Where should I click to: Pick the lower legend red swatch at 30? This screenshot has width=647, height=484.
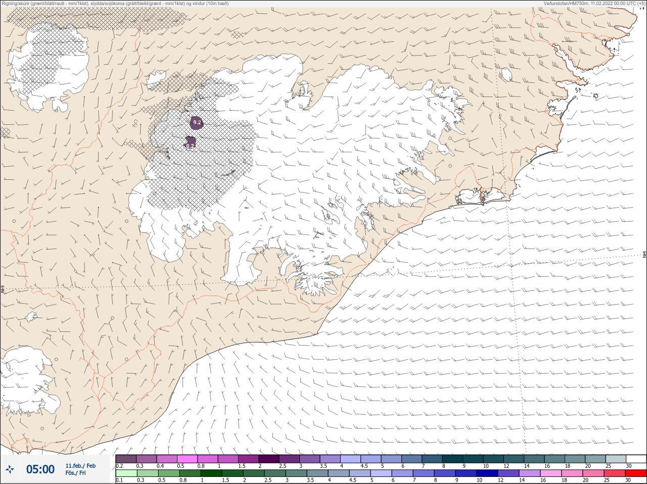pyautogui.click(x=636, y=473)
